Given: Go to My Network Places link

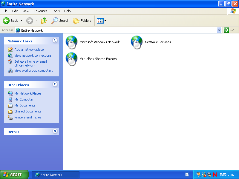Looking at the screenshot, I should point(28,93).
